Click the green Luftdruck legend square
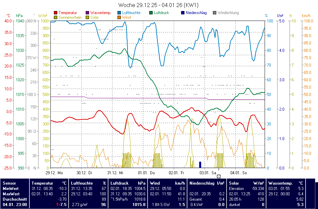The height and width of the screenshot is (209, 318). [x=151, y=13]
